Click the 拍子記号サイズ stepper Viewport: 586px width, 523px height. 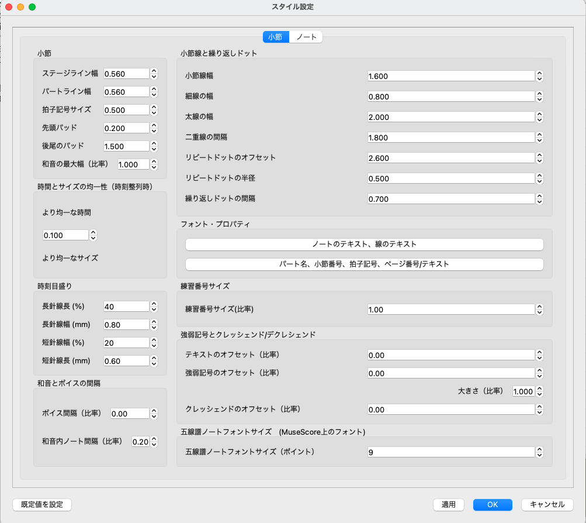[x=154, y=110]
